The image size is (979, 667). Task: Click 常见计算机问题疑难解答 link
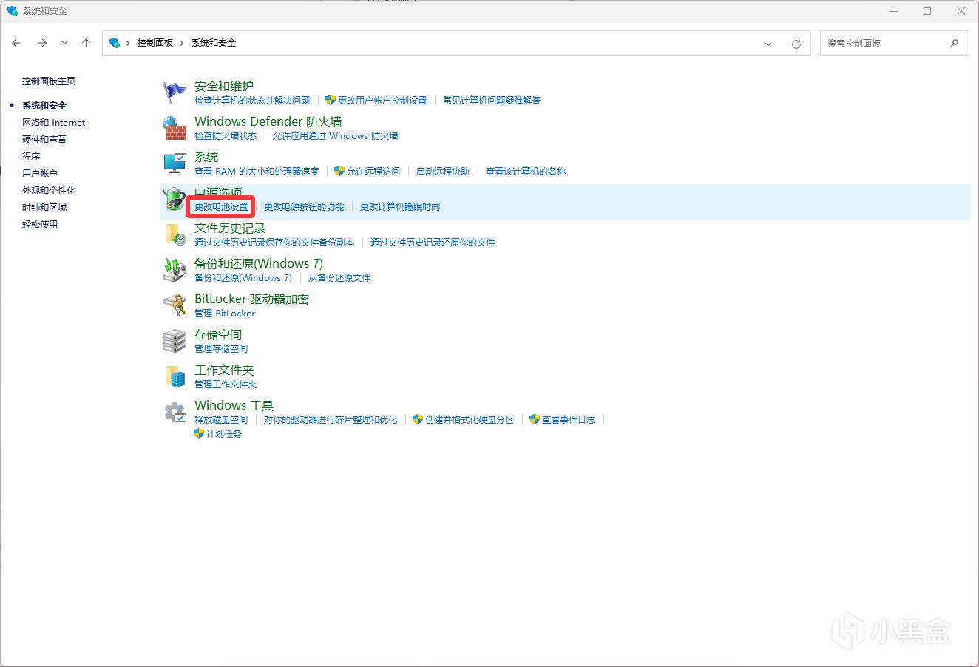point(492,101)
